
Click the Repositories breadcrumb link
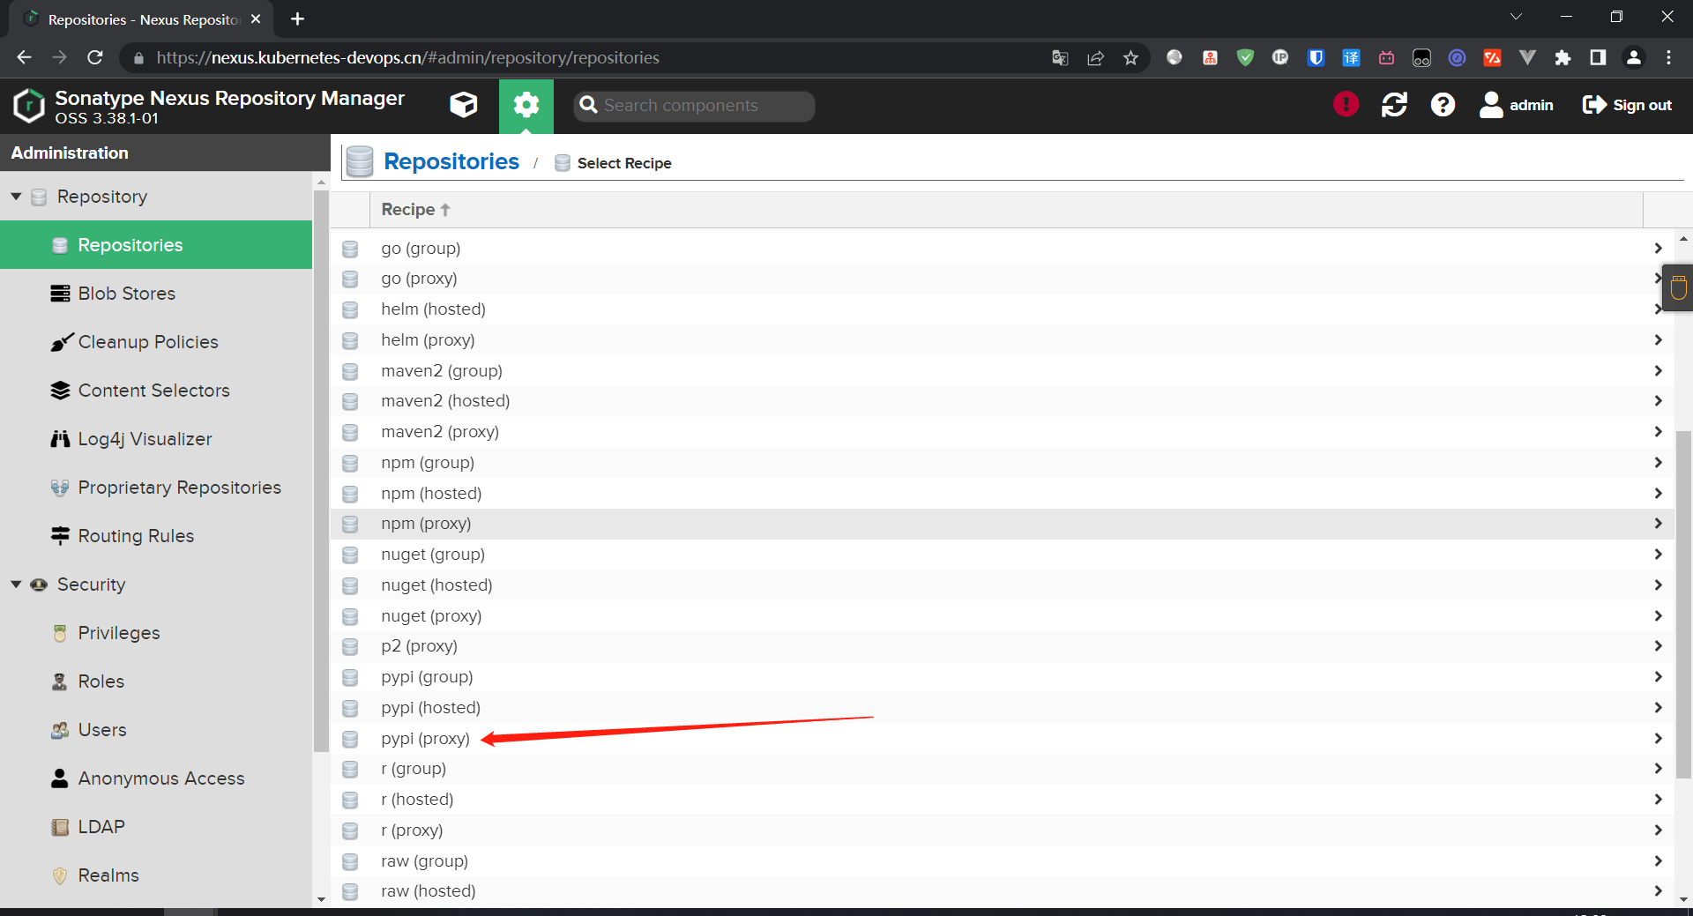pyautogui.click(x=451, y=162)
